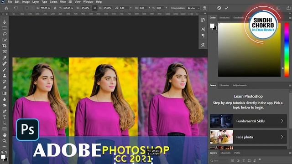Select the Pen tool
The width and height of the screenshot is (292, 164).
(x=5, y=111)
